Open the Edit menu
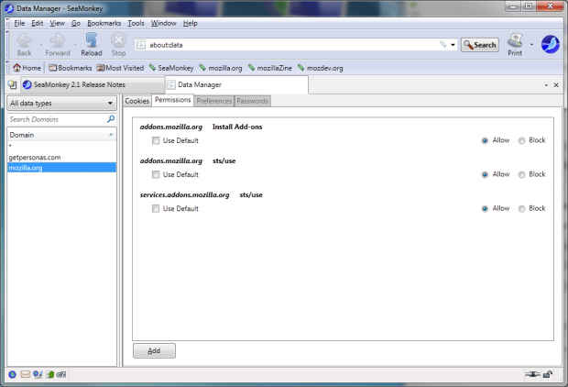The width and height of the screenshot is (568, 387). point(37,23)
